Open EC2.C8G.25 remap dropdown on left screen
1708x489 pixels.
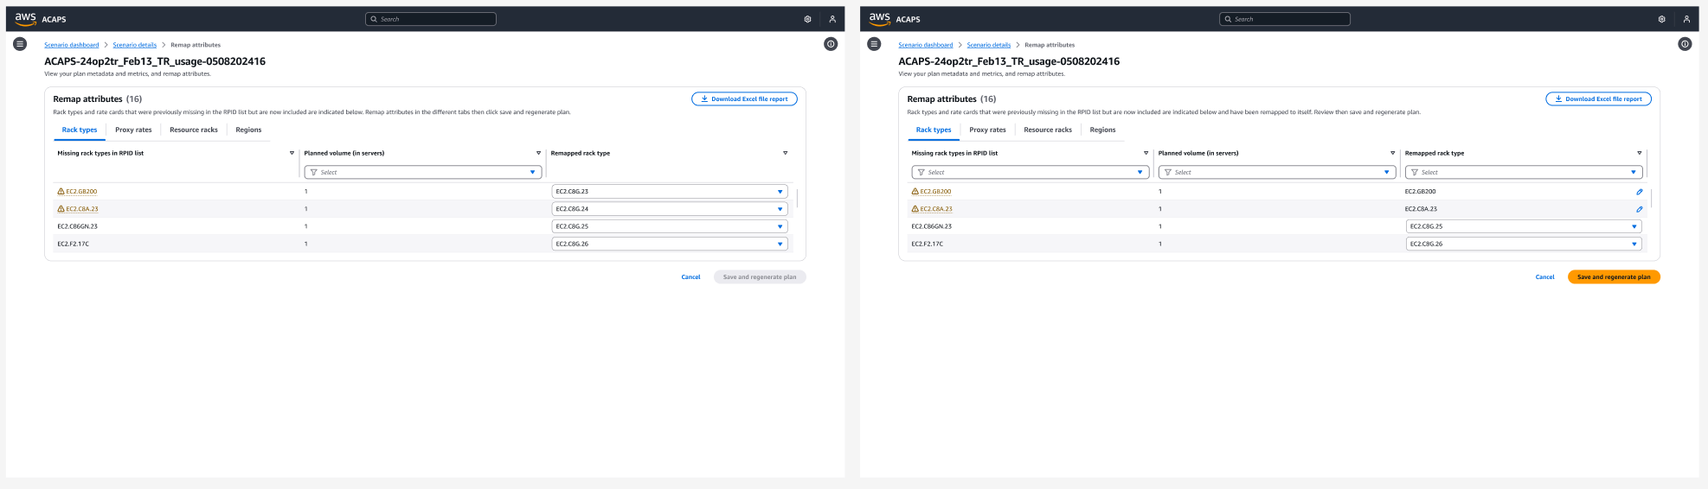[670, 226]
